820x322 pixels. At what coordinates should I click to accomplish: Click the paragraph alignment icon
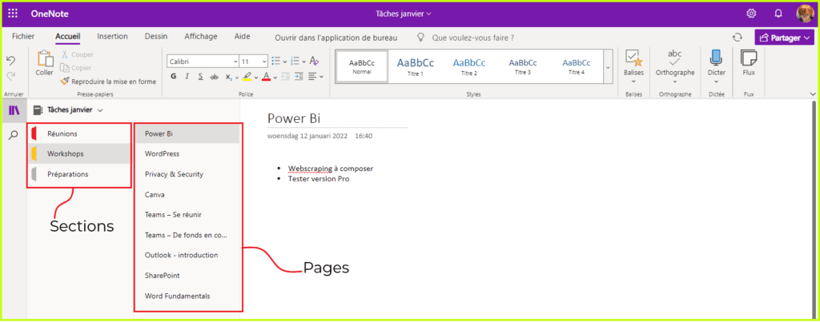click(312, 77)
